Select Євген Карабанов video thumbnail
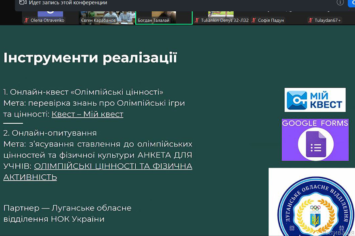This screenshot has height=236, width=355. point(107,17)
